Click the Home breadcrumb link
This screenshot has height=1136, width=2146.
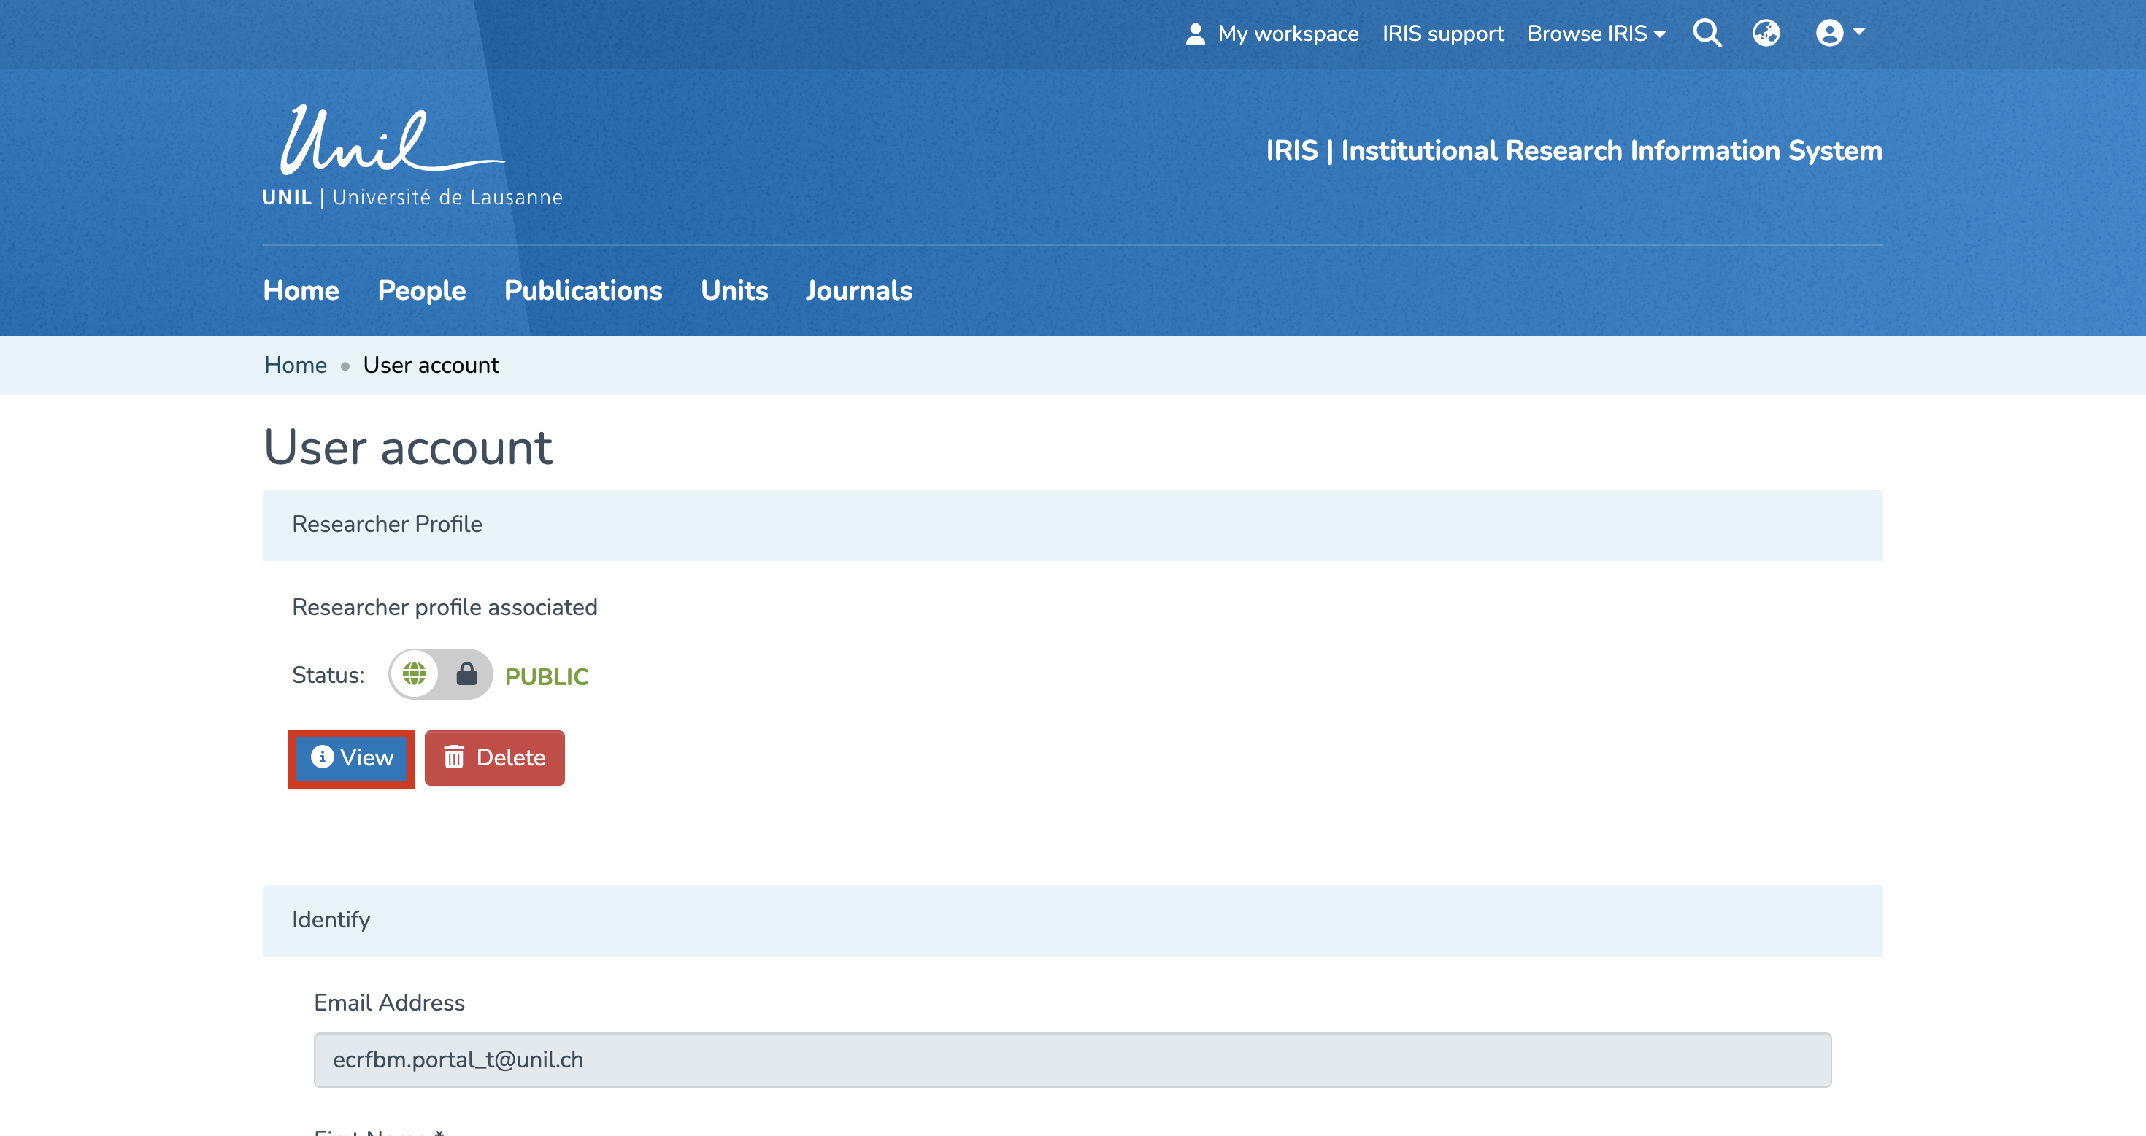pyautogui.click(x=295, y=365)
